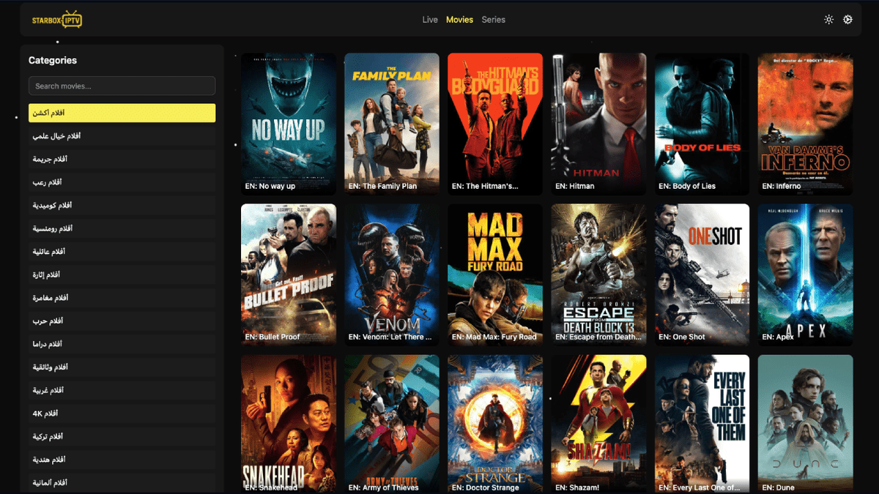Open the Mad Max: Fury Road poster
879x494 pixels.
tap(495, 274)
